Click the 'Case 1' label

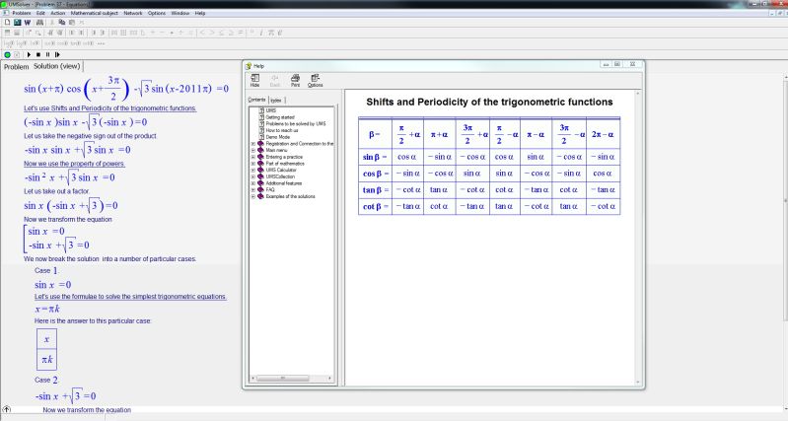45,270
